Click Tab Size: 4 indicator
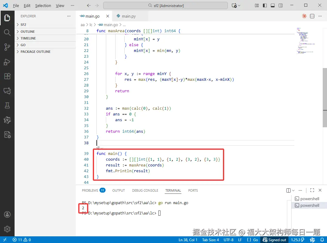The image size is (327, 243). pos(211,240)
